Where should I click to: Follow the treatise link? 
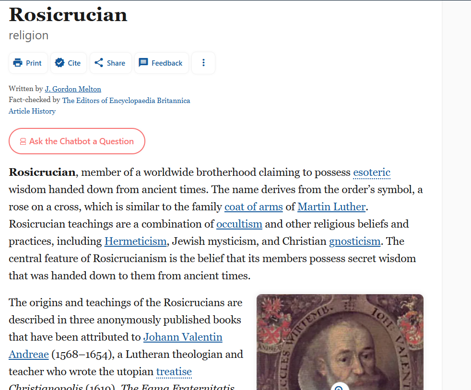tap(174, 372)
